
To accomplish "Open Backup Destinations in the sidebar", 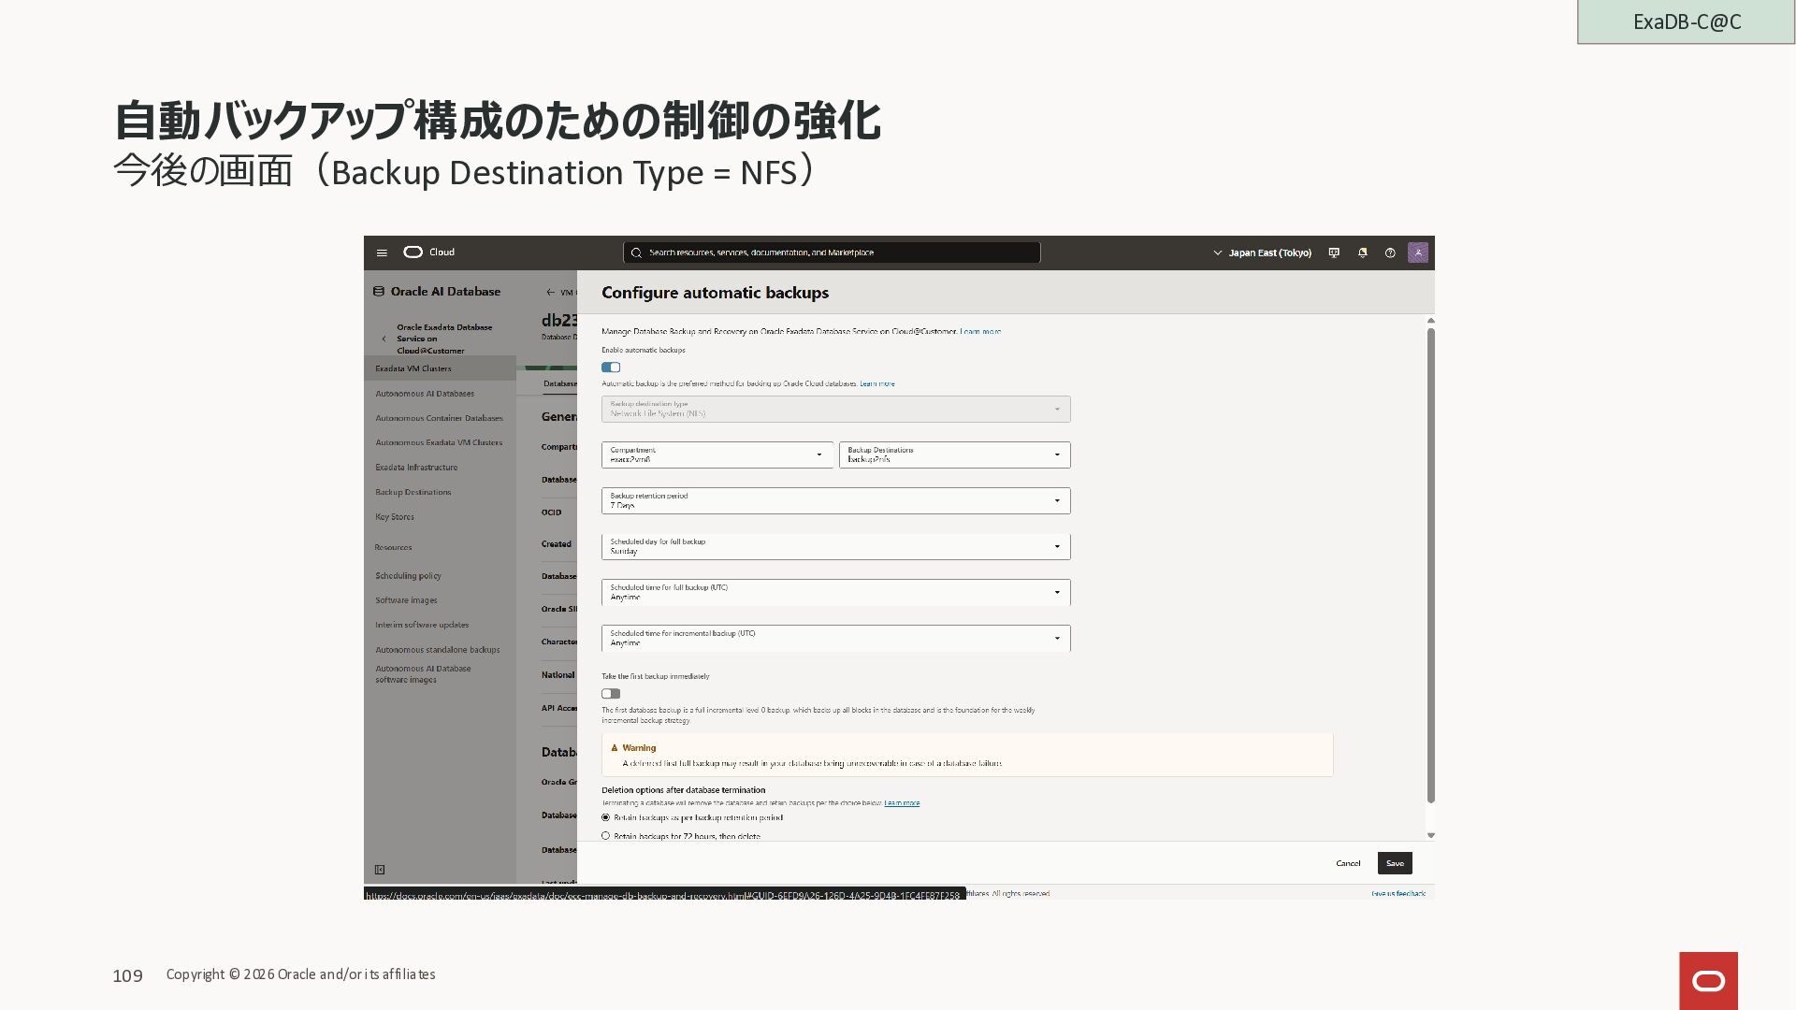I will pos(413,492).
